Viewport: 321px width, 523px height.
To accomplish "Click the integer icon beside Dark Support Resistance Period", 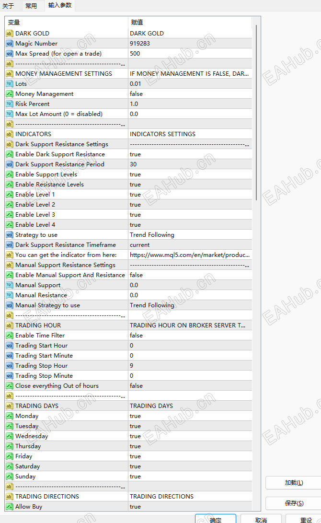I will [x=9, y=164].
